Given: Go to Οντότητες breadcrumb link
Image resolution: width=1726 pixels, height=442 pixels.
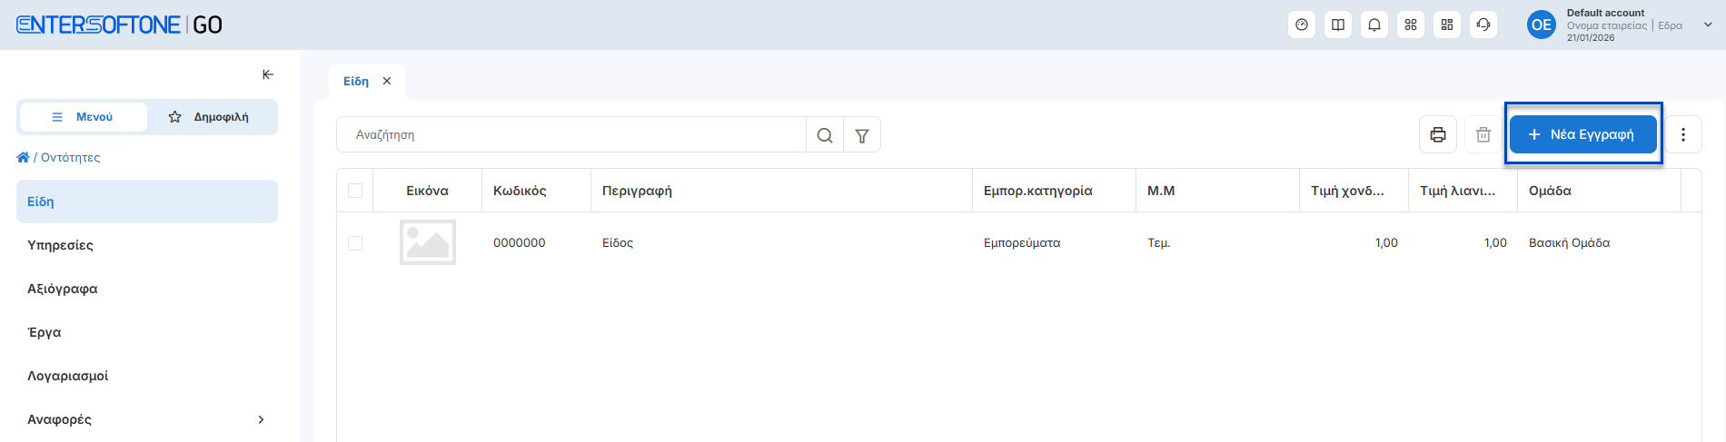Looking at the screenshot, I should [x=70, y=157].
